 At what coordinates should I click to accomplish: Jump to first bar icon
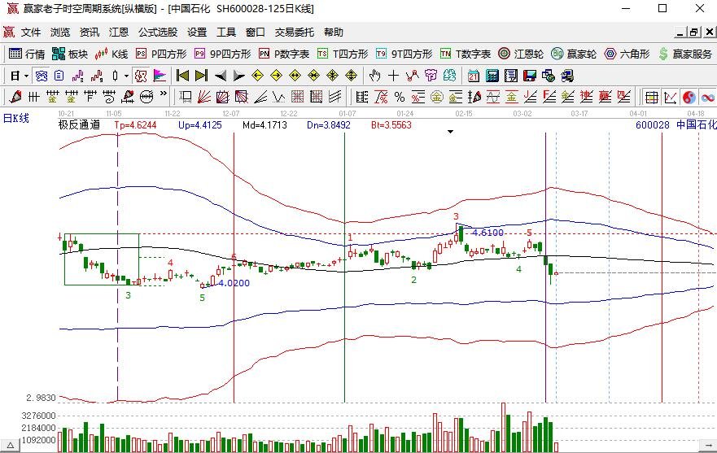pyautogui.click(x=182, y=76)
